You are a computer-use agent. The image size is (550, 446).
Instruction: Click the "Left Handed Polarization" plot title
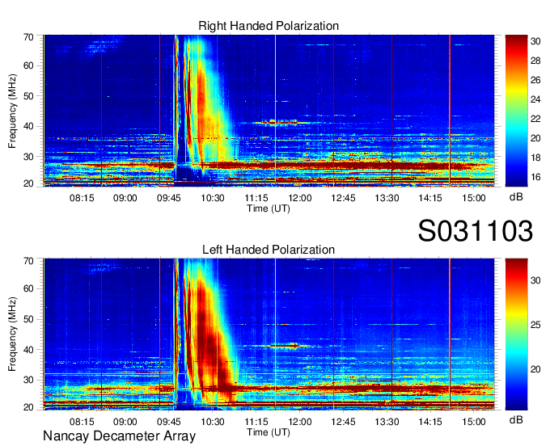click(x=269, y=250)
